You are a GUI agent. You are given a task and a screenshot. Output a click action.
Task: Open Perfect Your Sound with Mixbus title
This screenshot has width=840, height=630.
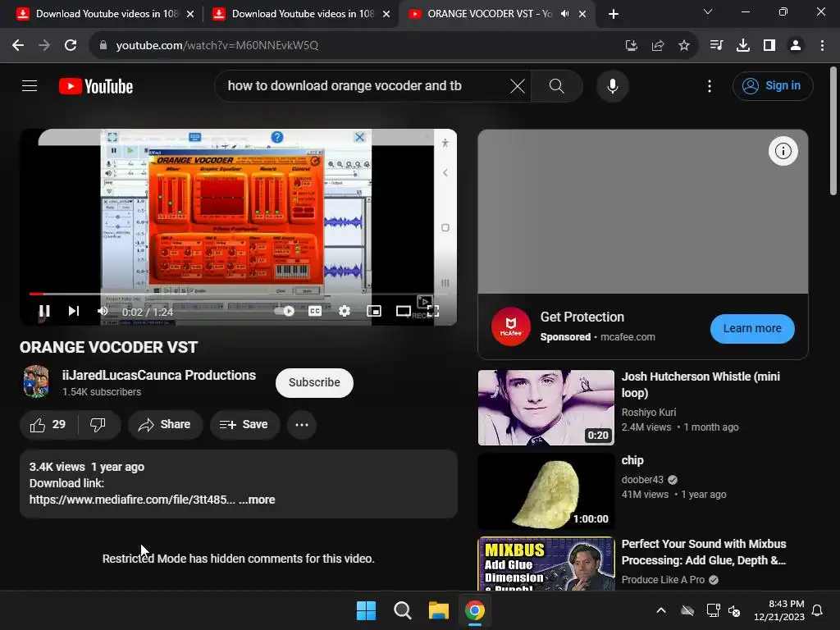click(x=703, y=552)
